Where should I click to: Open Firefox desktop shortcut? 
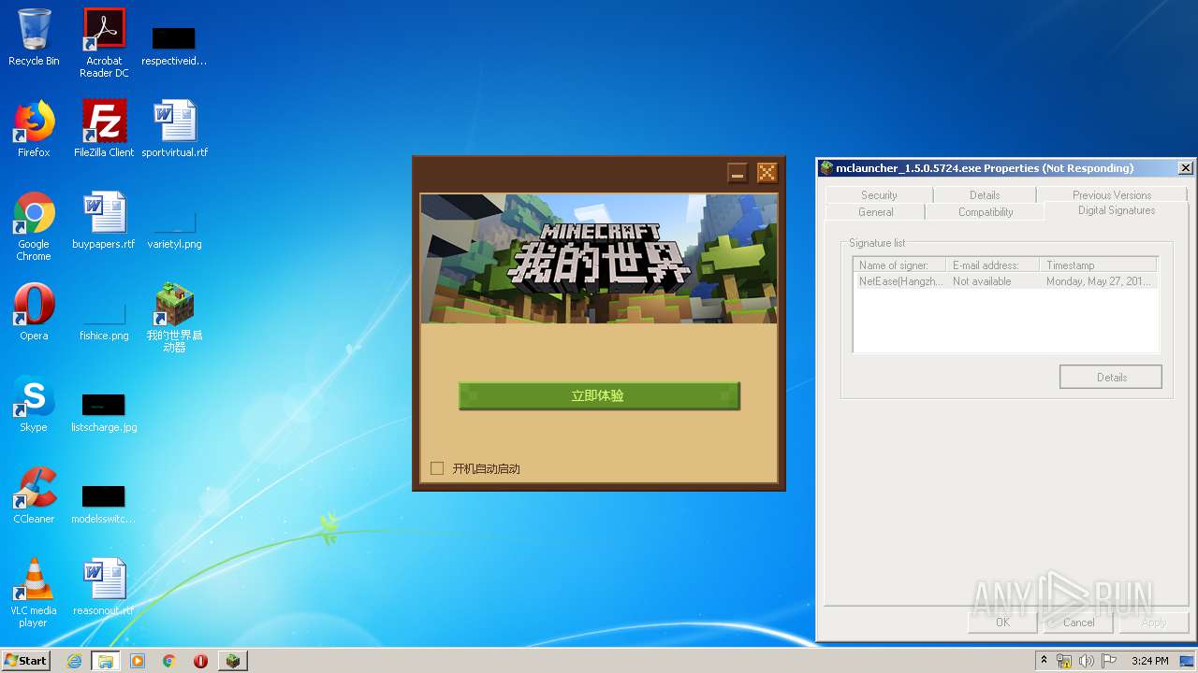(x=34, y=129)
